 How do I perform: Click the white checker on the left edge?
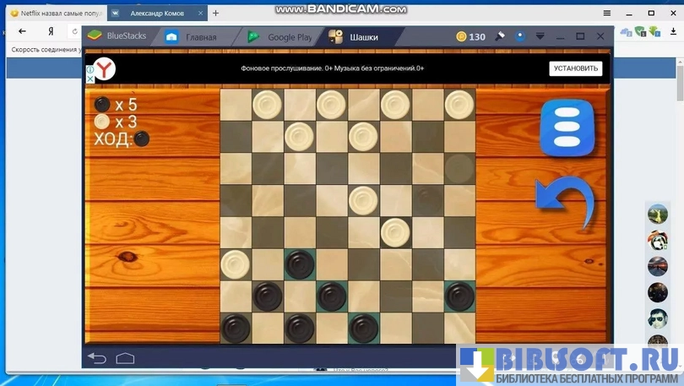coord(236,264)
